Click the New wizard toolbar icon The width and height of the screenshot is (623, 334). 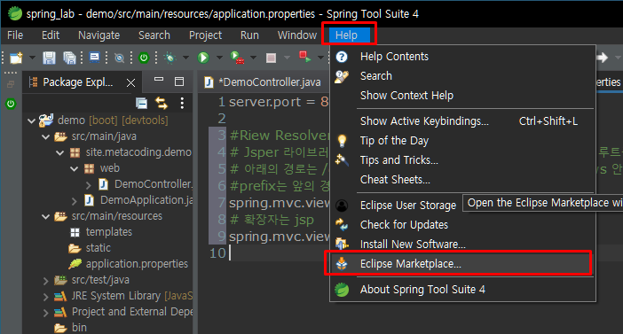coord(16,58)
